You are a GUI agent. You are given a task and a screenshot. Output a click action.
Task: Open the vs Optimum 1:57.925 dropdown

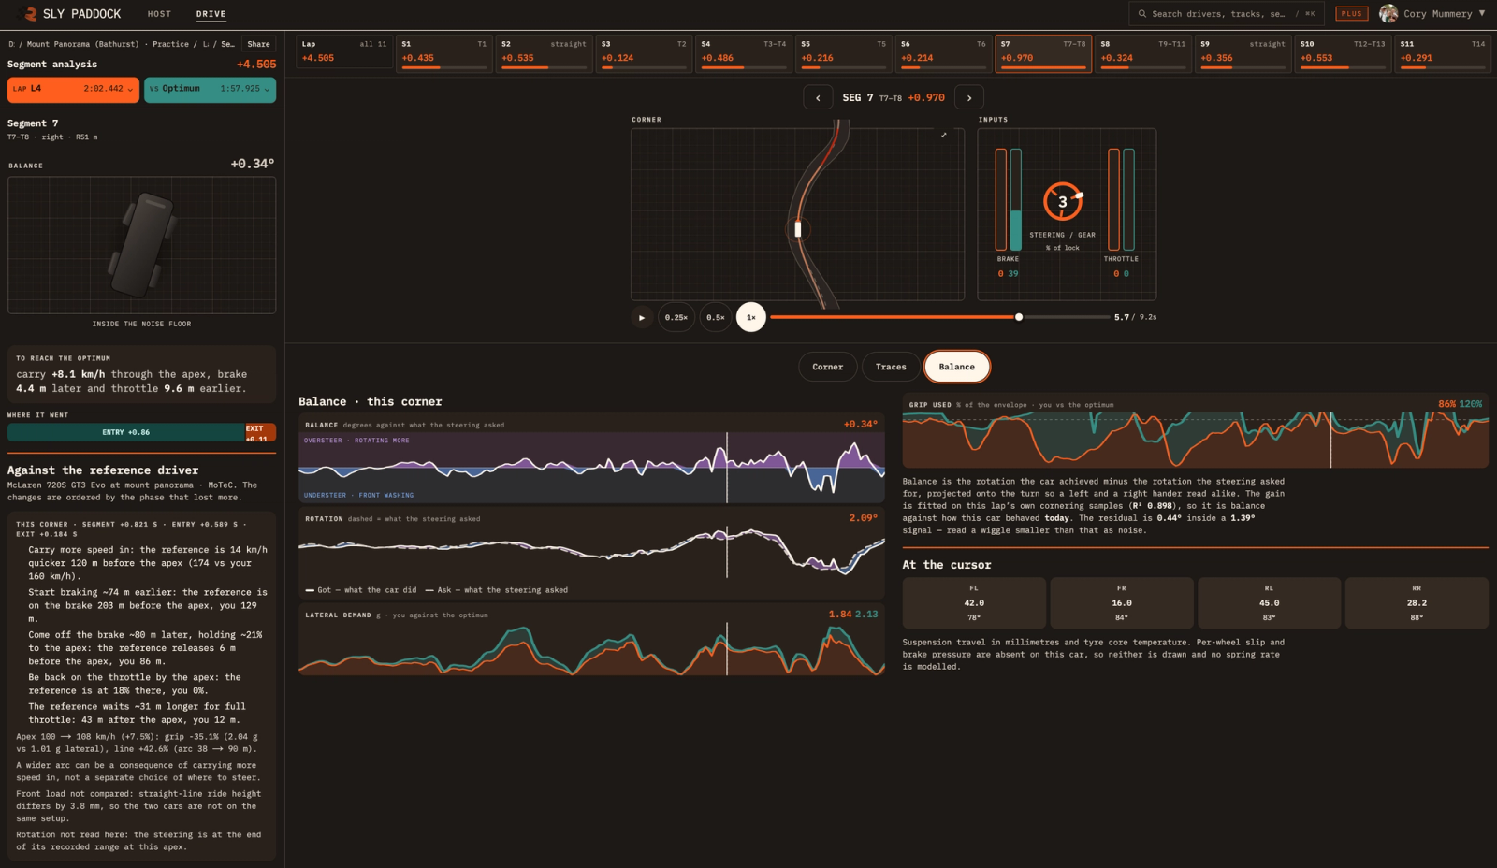tap(210, 89)
